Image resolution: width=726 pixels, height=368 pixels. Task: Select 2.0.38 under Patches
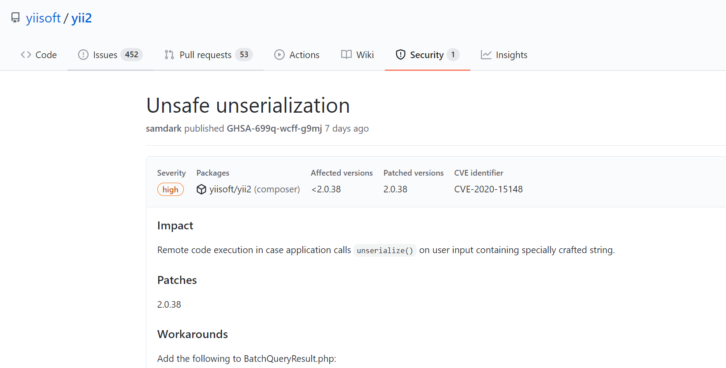[x=169, y=305]
